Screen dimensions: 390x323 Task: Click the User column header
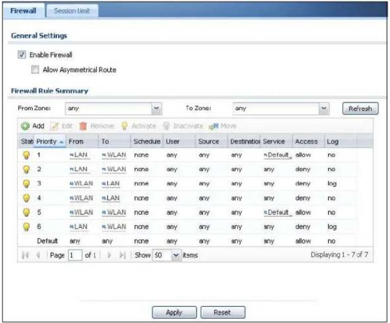click(x=179, y=141)
